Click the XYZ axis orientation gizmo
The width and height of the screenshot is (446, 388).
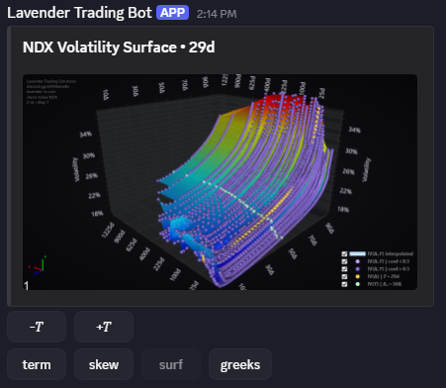click(x=38, y=266)
